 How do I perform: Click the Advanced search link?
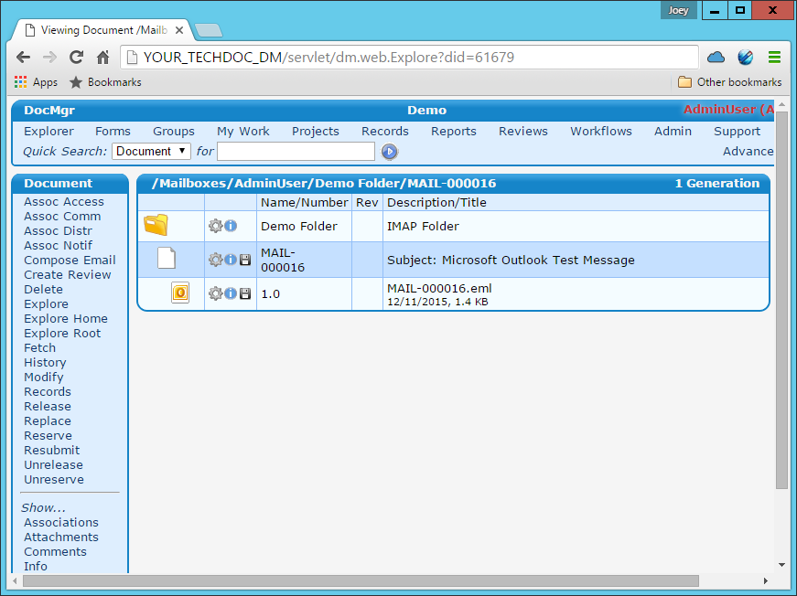click(x=749, y=151)
